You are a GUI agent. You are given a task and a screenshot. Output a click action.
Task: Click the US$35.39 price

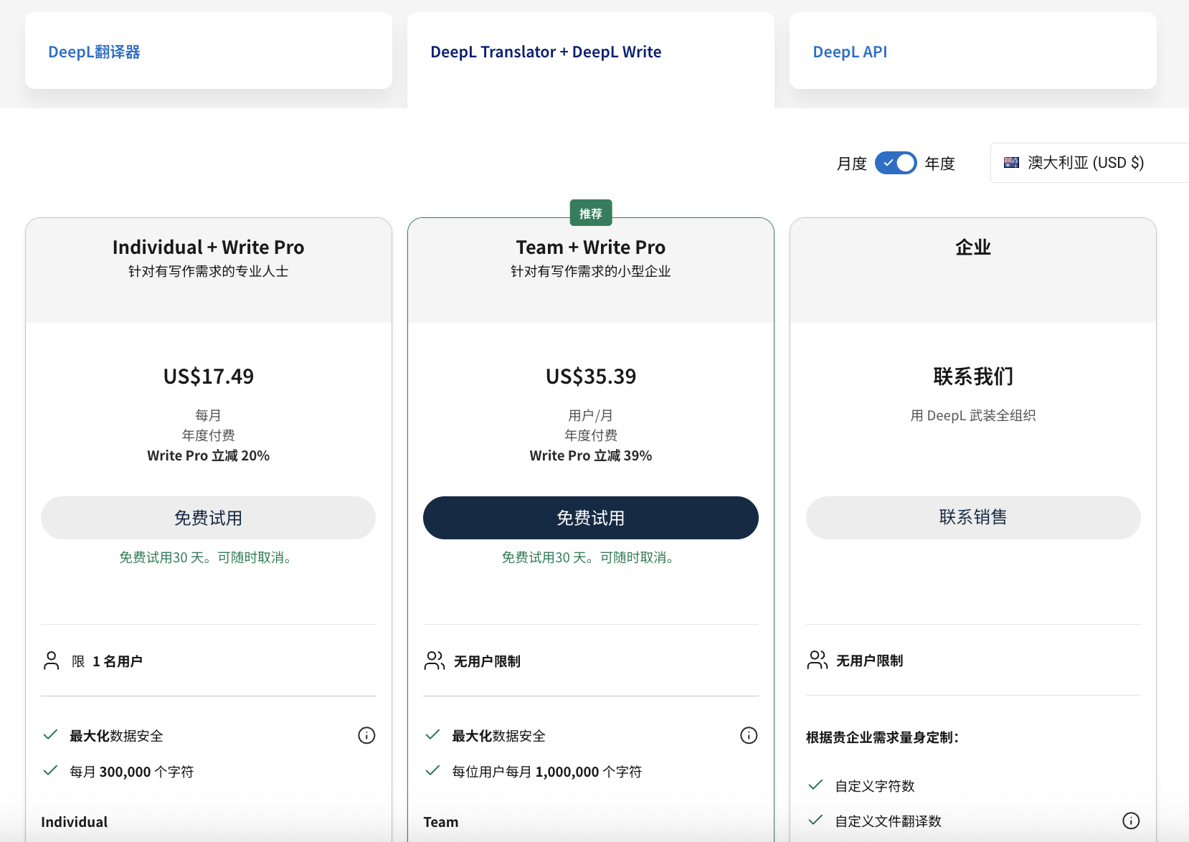(591, 377)
